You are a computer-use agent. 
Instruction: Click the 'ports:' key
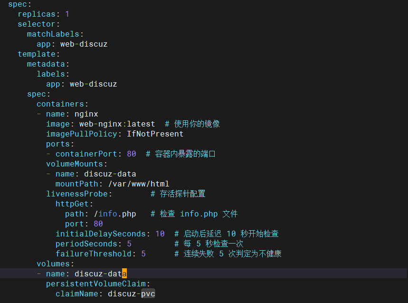[x=60, y=144]
